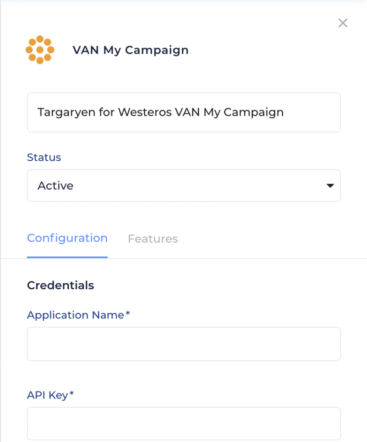367x442 pixels.
Task: Focus the Application Name input field
Action: click(x=184, y=344)
